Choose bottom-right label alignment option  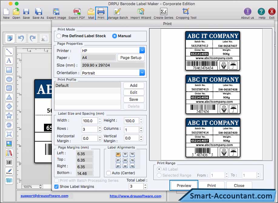[132, 166]
